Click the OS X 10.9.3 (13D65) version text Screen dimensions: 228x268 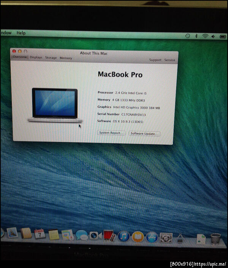point(128,121)
